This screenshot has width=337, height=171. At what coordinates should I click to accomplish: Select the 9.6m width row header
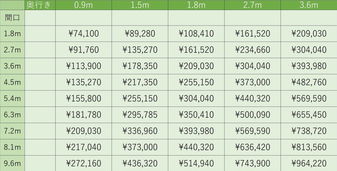(x=12, y=163)
